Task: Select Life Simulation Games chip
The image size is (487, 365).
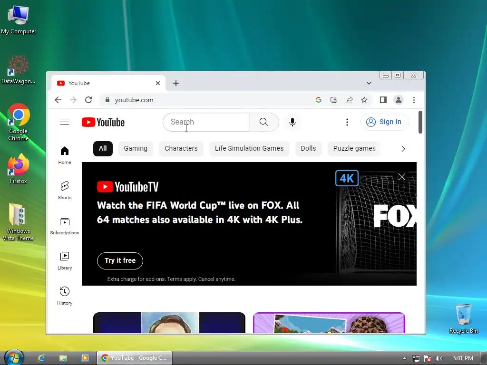Action: 249,149
